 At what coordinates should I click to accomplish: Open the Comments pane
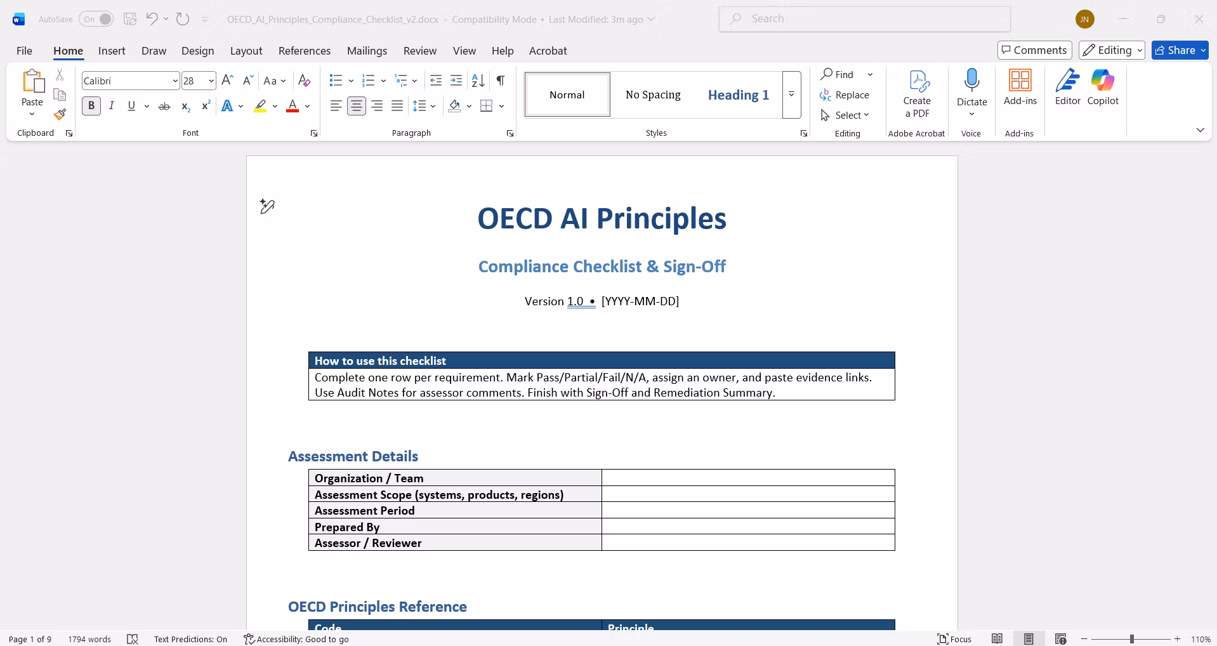[1034, 50]
